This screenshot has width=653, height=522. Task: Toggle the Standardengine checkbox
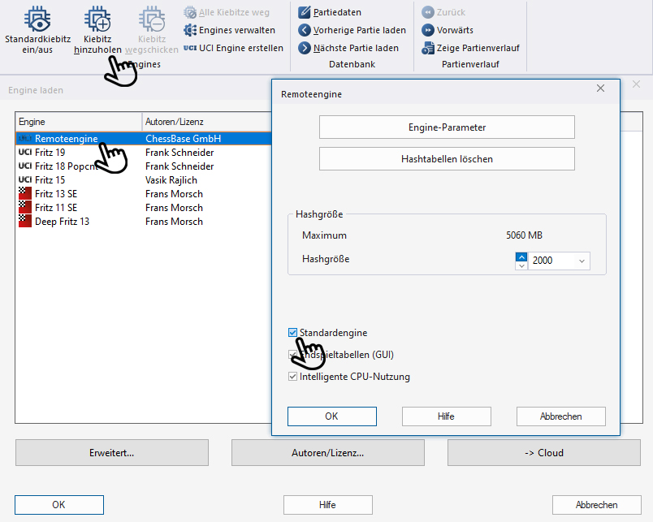tap(292, 333)
